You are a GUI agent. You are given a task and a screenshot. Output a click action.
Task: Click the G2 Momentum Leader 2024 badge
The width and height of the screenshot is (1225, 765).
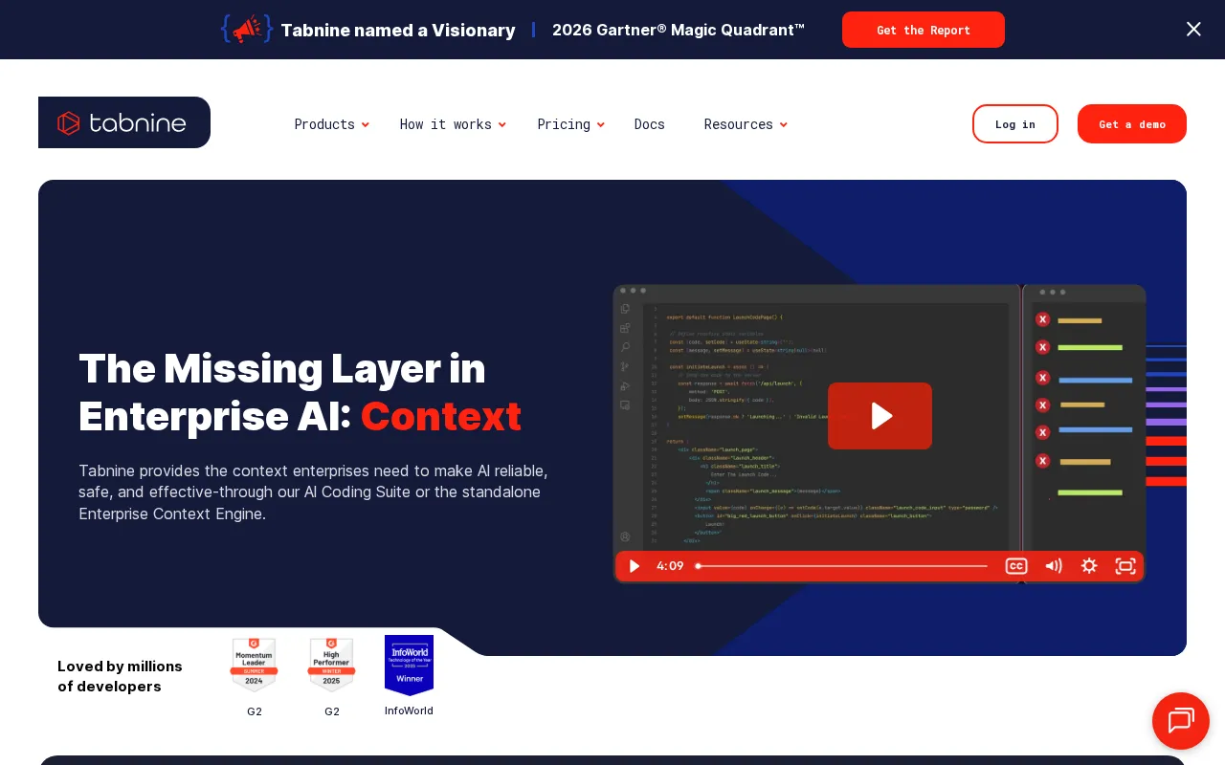click(x=254, y=665)
